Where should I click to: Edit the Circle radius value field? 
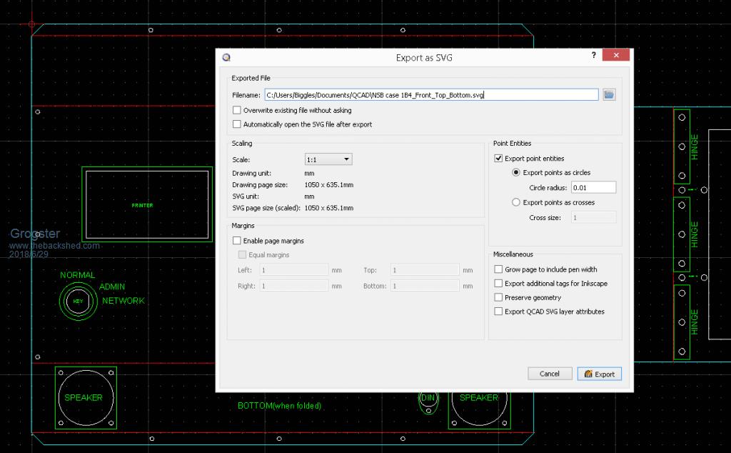[593, 187]
